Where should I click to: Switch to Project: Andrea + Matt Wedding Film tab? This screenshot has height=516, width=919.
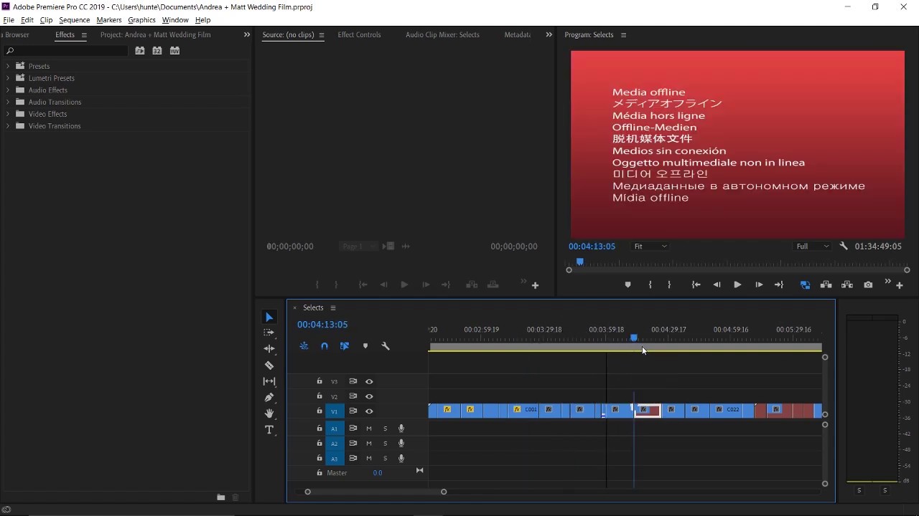155,34
